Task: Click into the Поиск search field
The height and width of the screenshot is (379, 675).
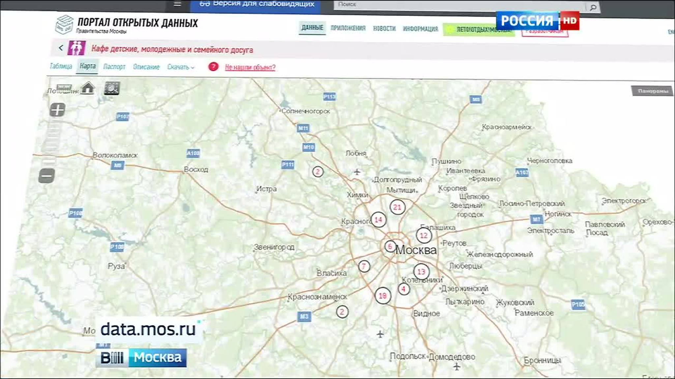Action: point(460,5)
